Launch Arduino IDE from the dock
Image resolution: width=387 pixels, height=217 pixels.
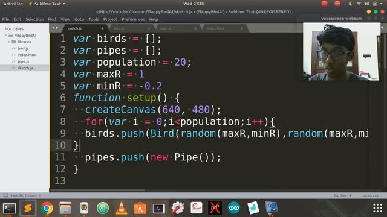click(x=234, y=208)
